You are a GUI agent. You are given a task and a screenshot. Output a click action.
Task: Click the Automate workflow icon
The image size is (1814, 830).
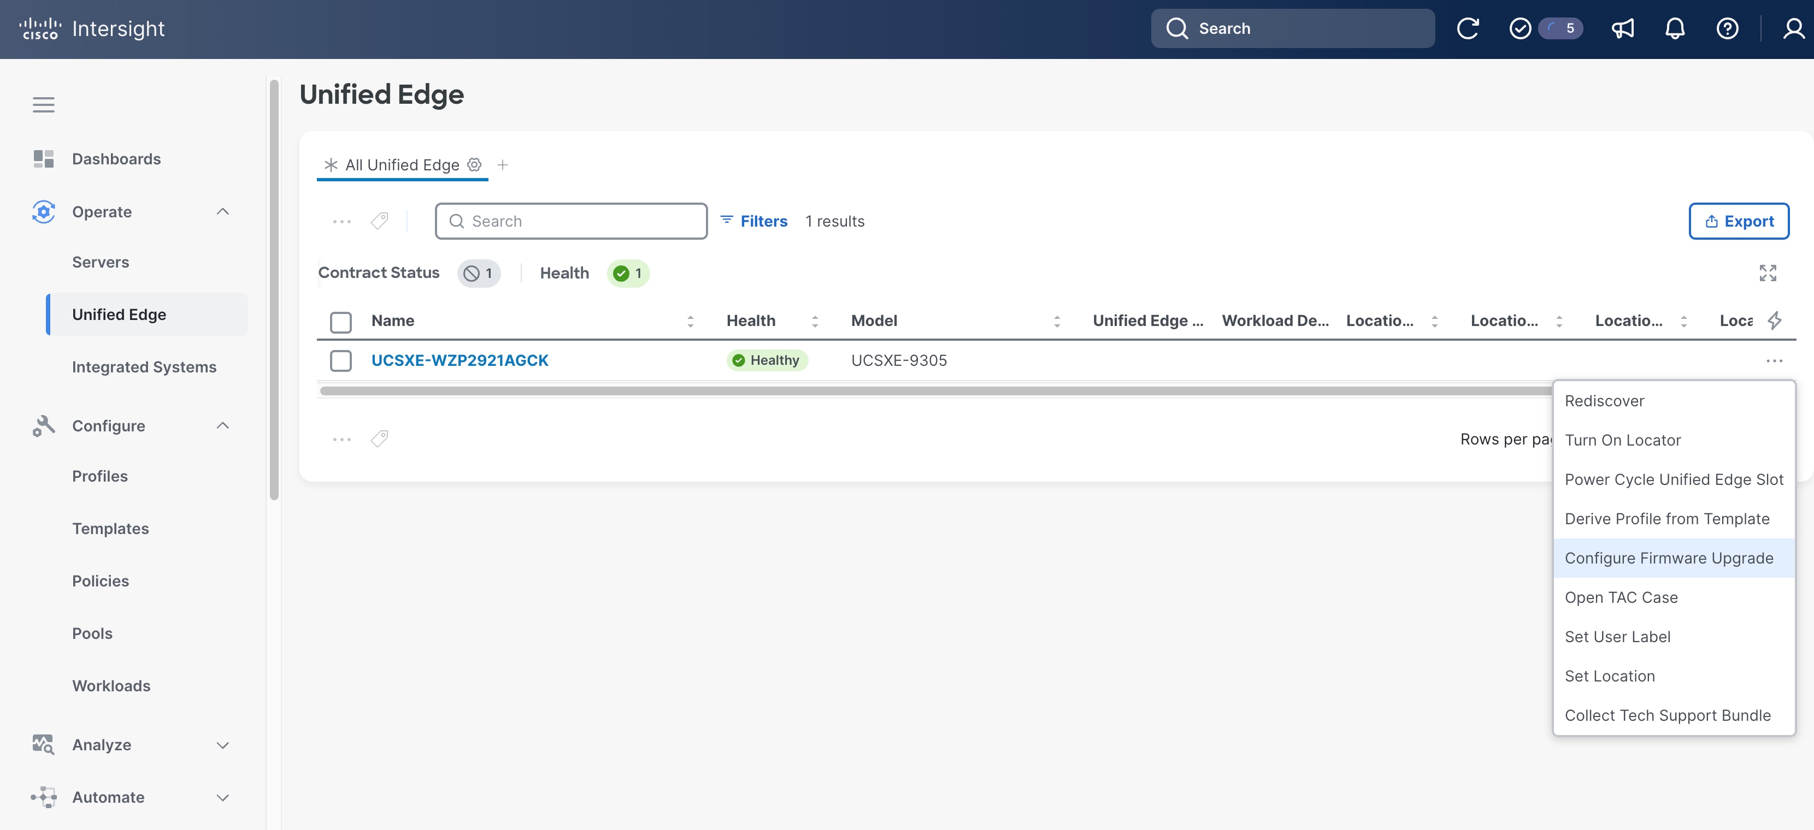(x=44, y=798)
